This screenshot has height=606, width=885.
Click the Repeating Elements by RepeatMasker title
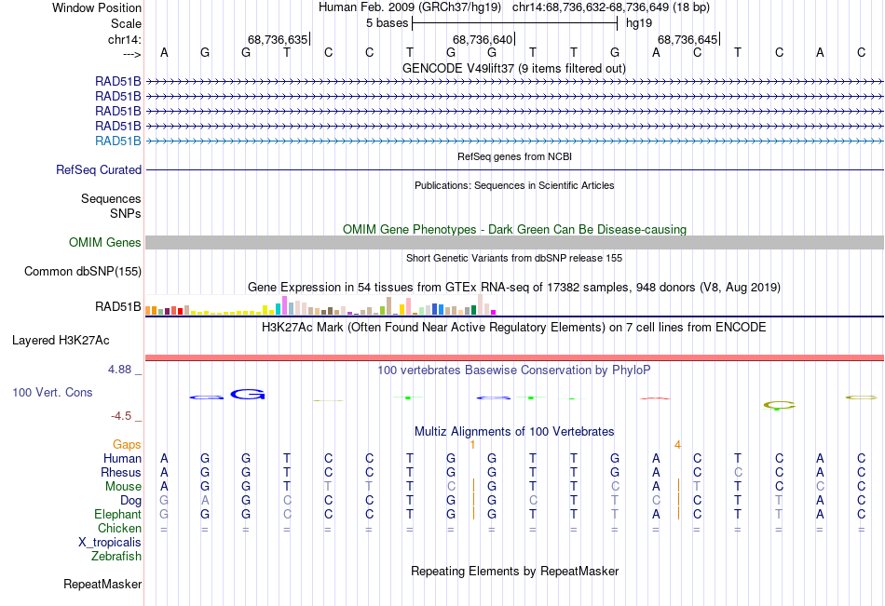[514, 571]
